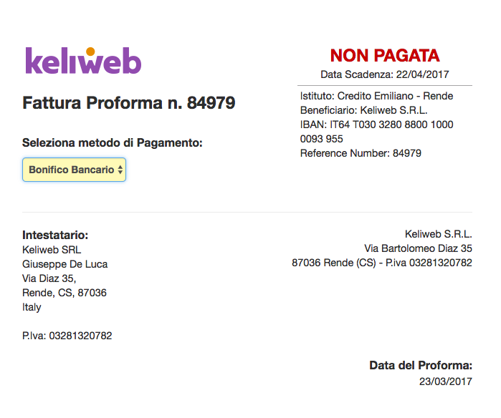
Task: Click the up-down arrows on payment selector
Action: pyautogui.click(x=120, y=170)
